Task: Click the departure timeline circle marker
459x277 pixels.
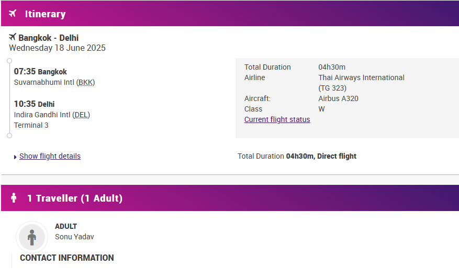Action: [9, 61]
